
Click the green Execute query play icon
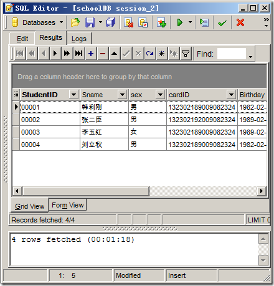[180, 22]
